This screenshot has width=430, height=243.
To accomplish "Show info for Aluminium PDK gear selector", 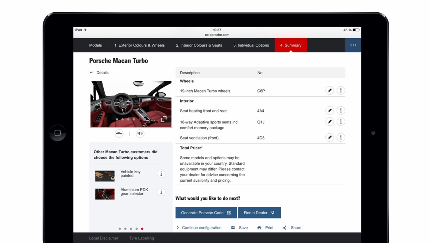I will point(161,192).
